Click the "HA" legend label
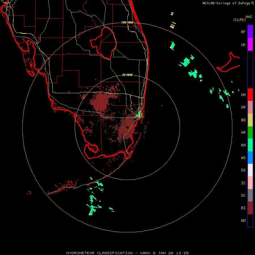This screenshot has width=255, height=255. 243,95
